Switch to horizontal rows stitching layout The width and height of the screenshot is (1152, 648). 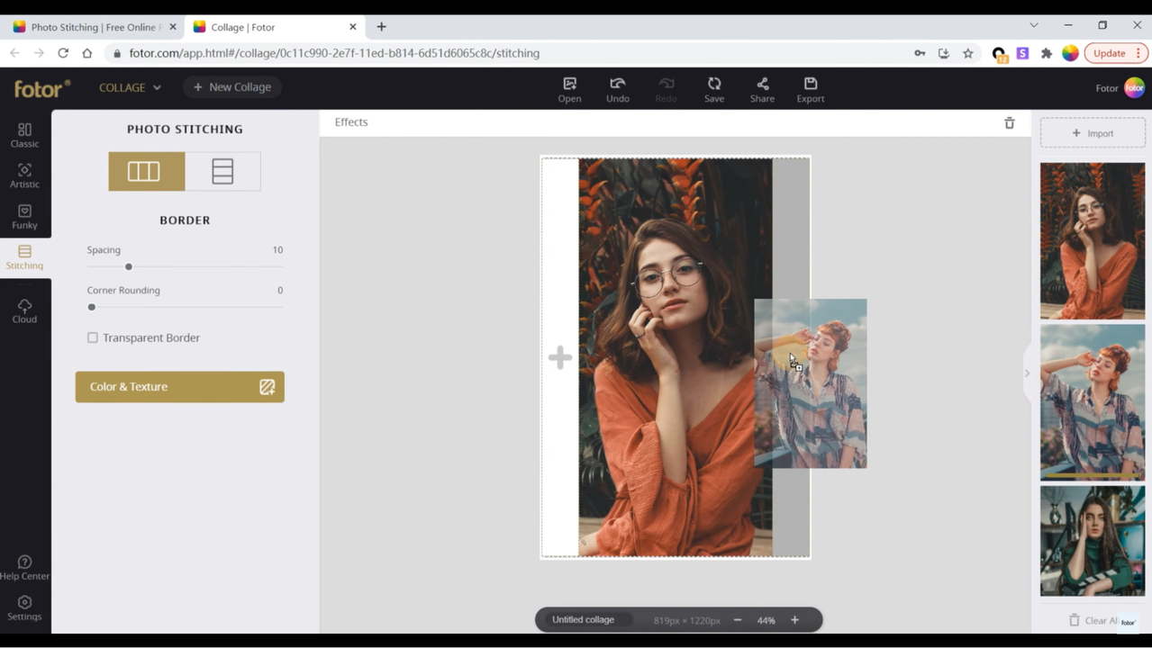(222, 171)
